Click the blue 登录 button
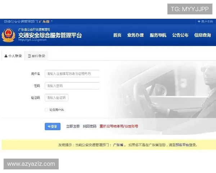The width and height of the screenshot is (216, 173). click(53, 127)
